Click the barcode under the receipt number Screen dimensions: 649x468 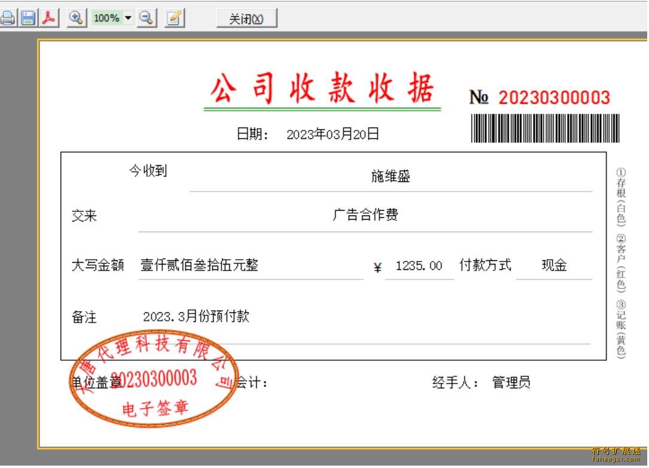coord(545,128)
